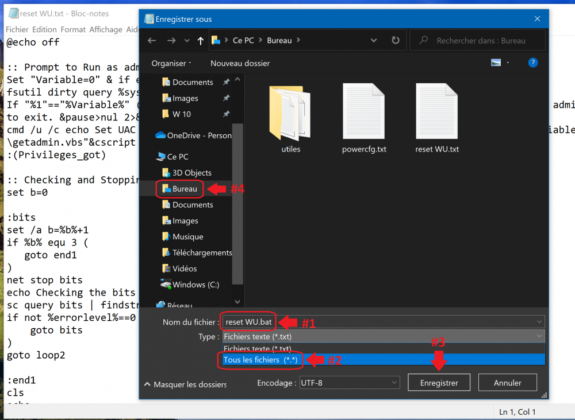Click the Back navigation arrow
The image size is (575, 420).
pyautogui.click(x=152, y=41)
